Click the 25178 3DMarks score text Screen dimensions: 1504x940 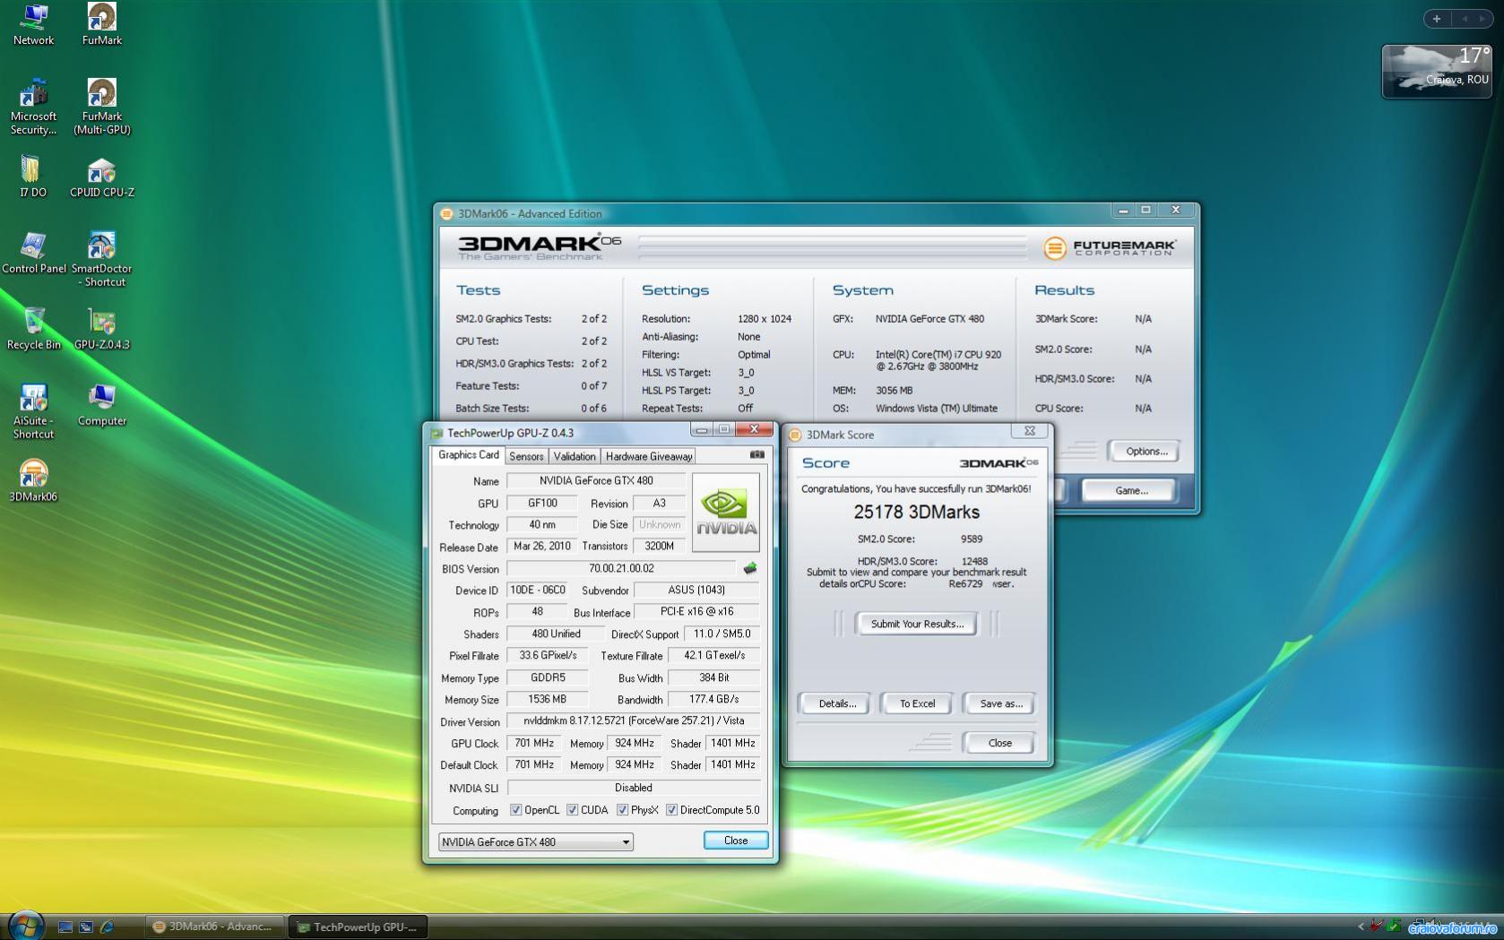pos(916,512)
